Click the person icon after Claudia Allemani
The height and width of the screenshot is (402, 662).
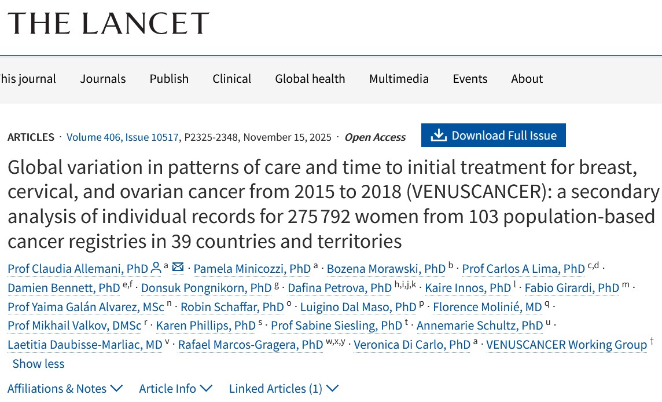[156, 268]
